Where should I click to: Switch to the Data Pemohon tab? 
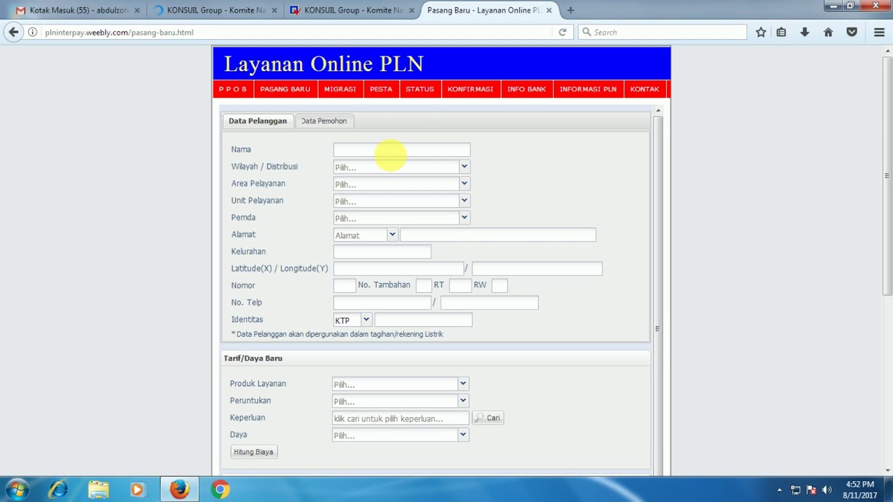pos(324,121)
